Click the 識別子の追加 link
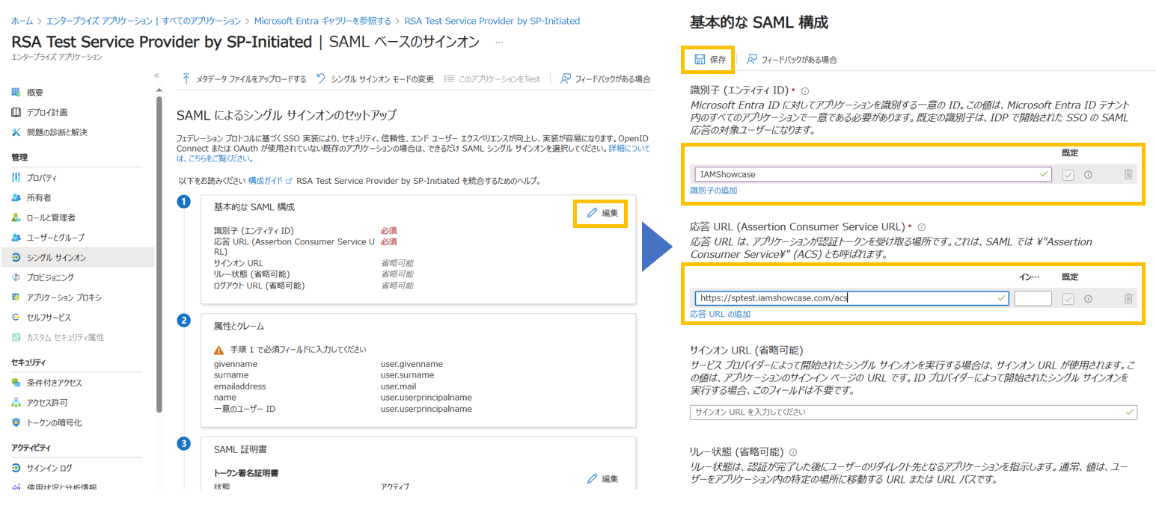The width and height of the screenshot is (1156, 506). pos(713,191)
